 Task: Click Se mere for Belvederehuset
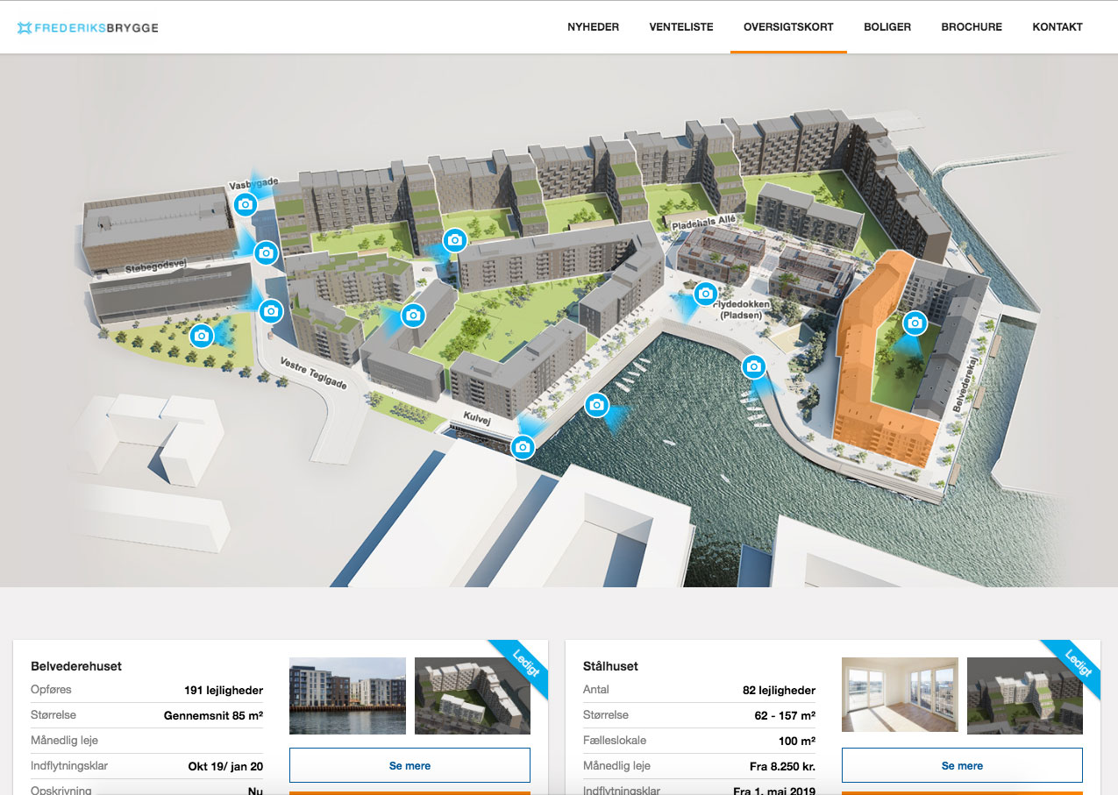409,765
